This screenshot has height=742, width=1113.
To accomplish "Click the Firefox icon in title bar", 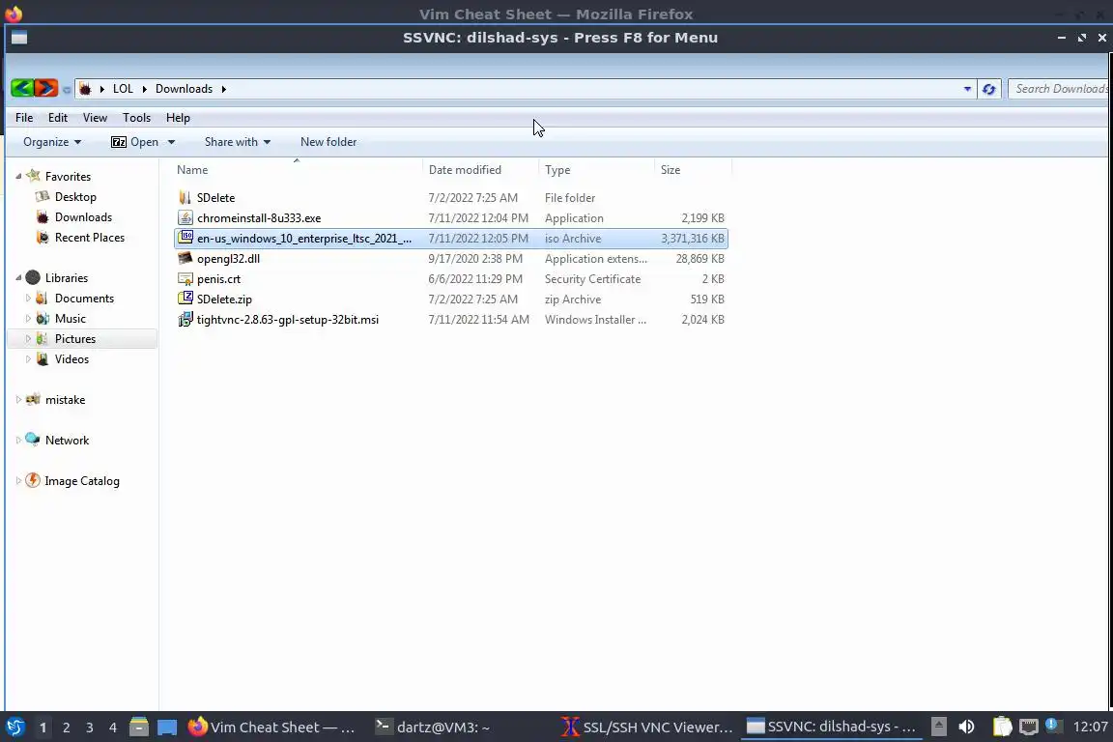I will (x=13, y=14).
